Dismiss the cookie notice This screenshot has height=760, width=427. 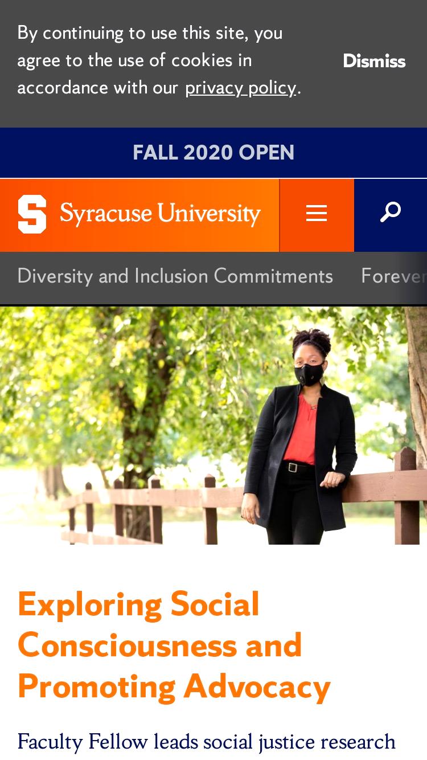tap(374, 61)
